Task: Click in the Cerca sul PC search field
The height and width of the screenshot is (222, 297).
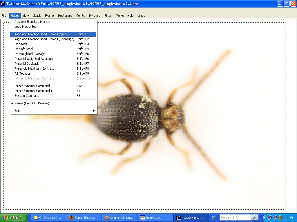Action: point(234,217)
